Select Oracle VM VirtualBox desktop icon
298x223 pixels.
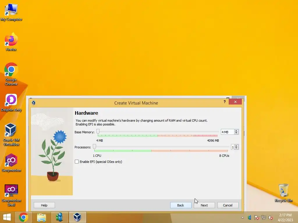point(11,134)
